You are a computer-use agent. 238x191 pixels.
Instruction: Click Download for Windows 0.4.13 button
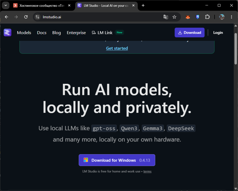click(x=117, y=160)
